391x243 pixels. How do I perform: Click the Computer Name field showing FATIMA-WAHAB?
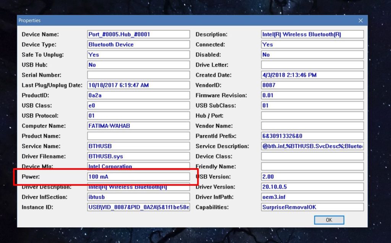[137, 126]
